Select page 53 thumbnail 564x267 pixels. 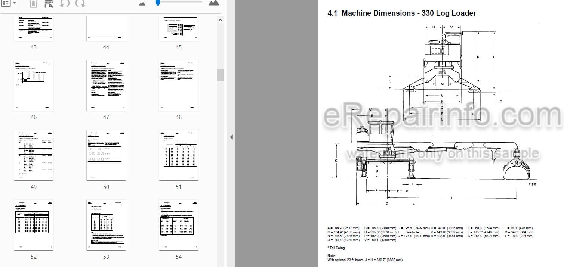coord(106,225)
